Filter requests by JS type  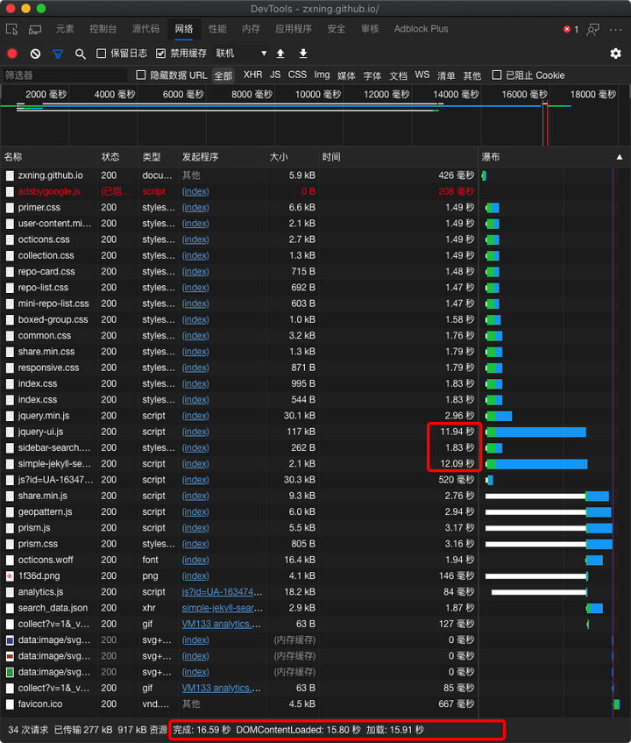275,75
